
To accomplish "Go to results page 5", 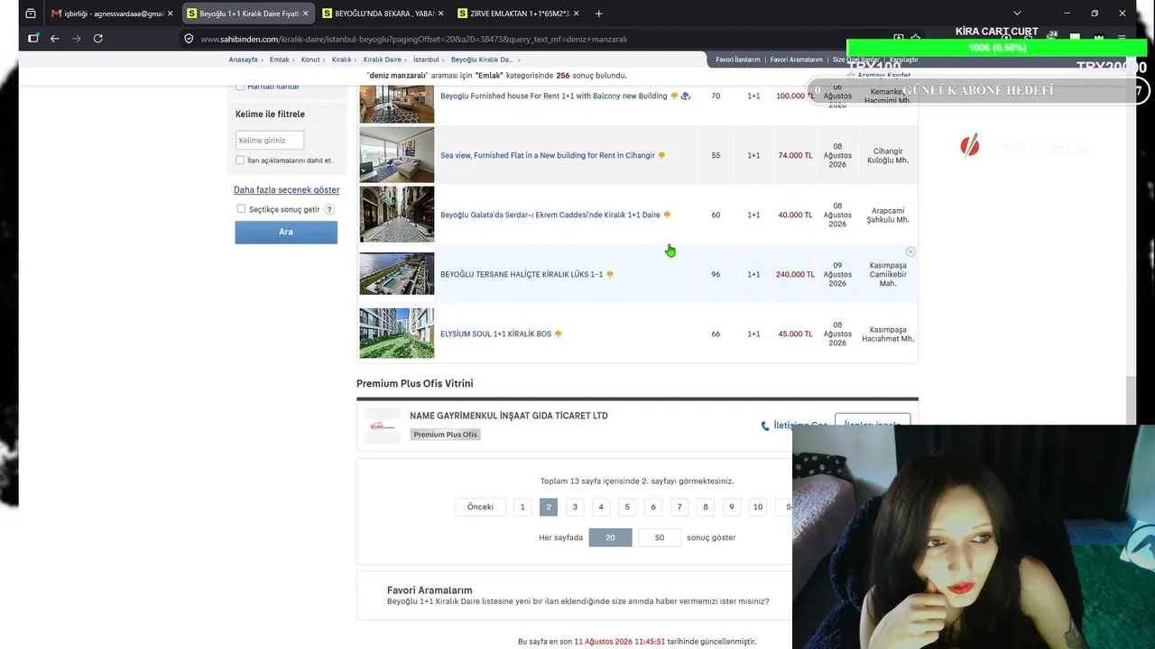I will click(x=627, y=507).
